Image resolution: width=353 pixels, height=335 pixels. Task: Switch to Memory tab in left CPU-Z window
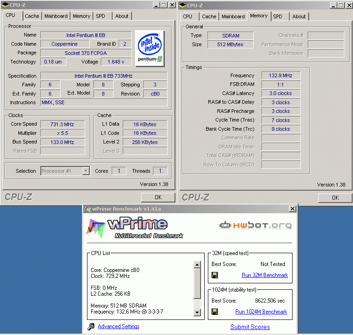(x=81, y=16)
